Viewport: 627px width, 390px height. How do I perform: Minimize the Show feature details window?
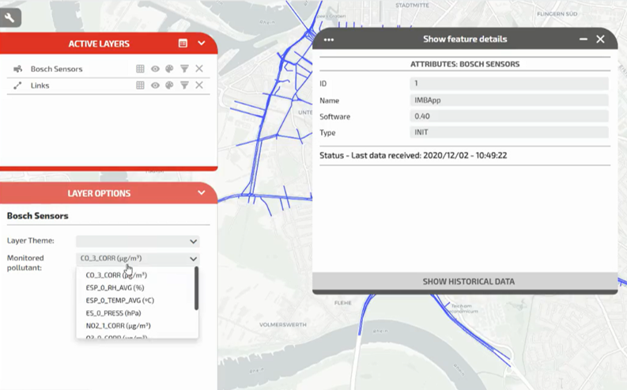click(x=584, y=40)
